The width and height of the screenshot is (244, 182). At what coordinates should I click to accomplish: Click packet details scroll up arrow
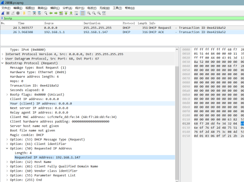point(177,49)
